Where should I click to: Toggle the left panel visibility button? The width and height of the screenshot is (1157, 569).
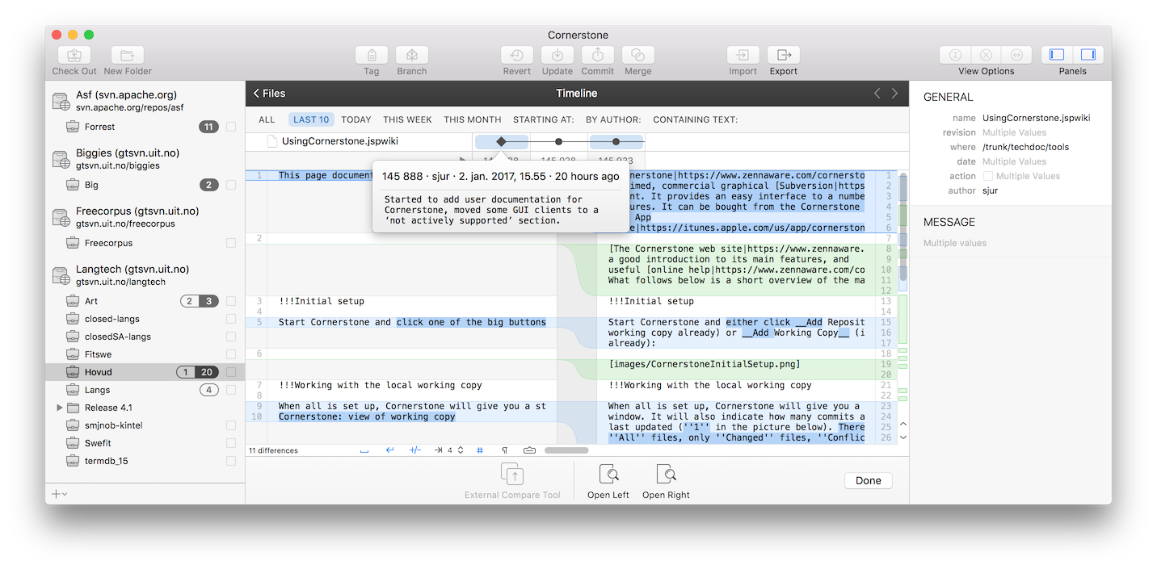1057,55
